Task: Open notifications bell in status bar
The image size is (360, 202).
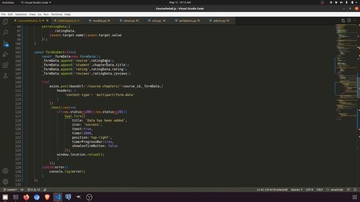Action: [x=355, y=190]
